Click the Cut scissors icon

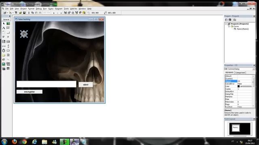pos(29,13)
